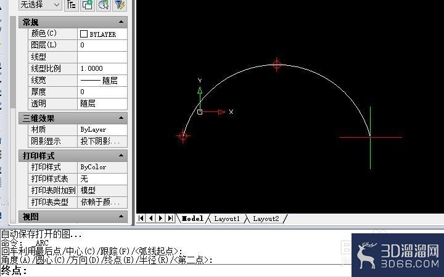Switch to the Layout1 tab
The width and height of the screenshot is (444, 277).
click(227, 219)
